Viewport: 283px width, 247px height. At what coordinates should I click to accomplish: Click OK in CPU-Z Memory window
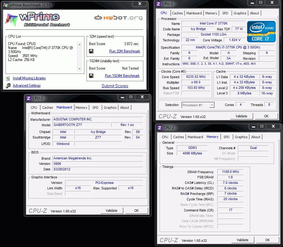click(267, 240)
